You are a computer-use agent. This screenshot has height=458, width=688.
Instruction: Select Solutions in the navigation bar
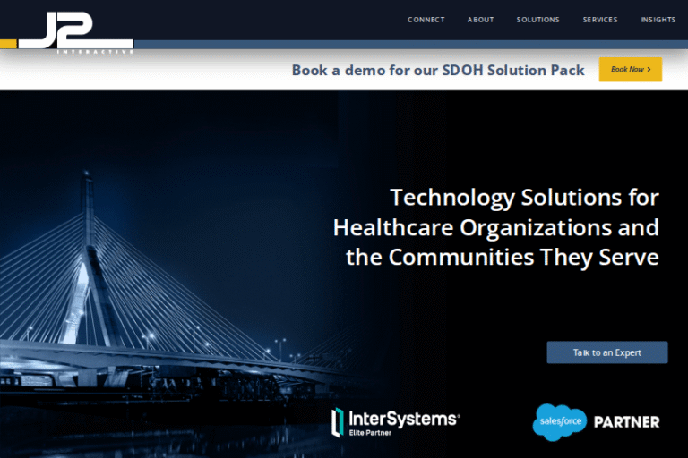click(x=537, y=20)
